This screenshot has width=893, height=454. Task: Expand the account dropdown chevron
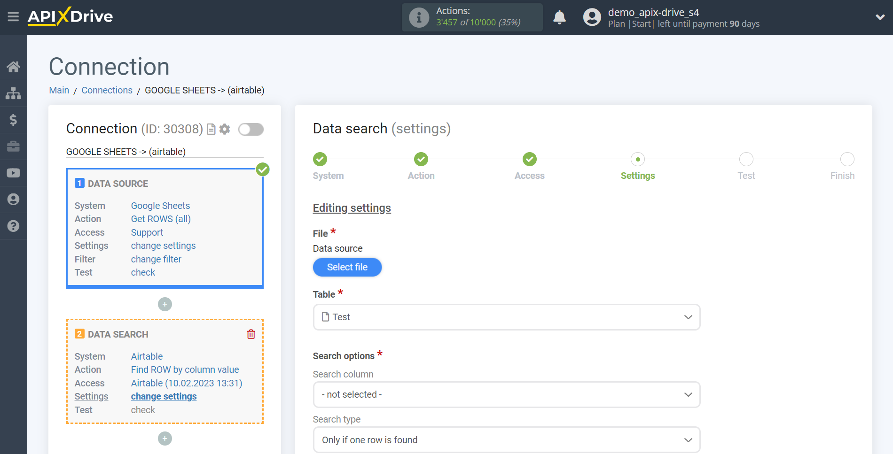click(x=880, y=17)
